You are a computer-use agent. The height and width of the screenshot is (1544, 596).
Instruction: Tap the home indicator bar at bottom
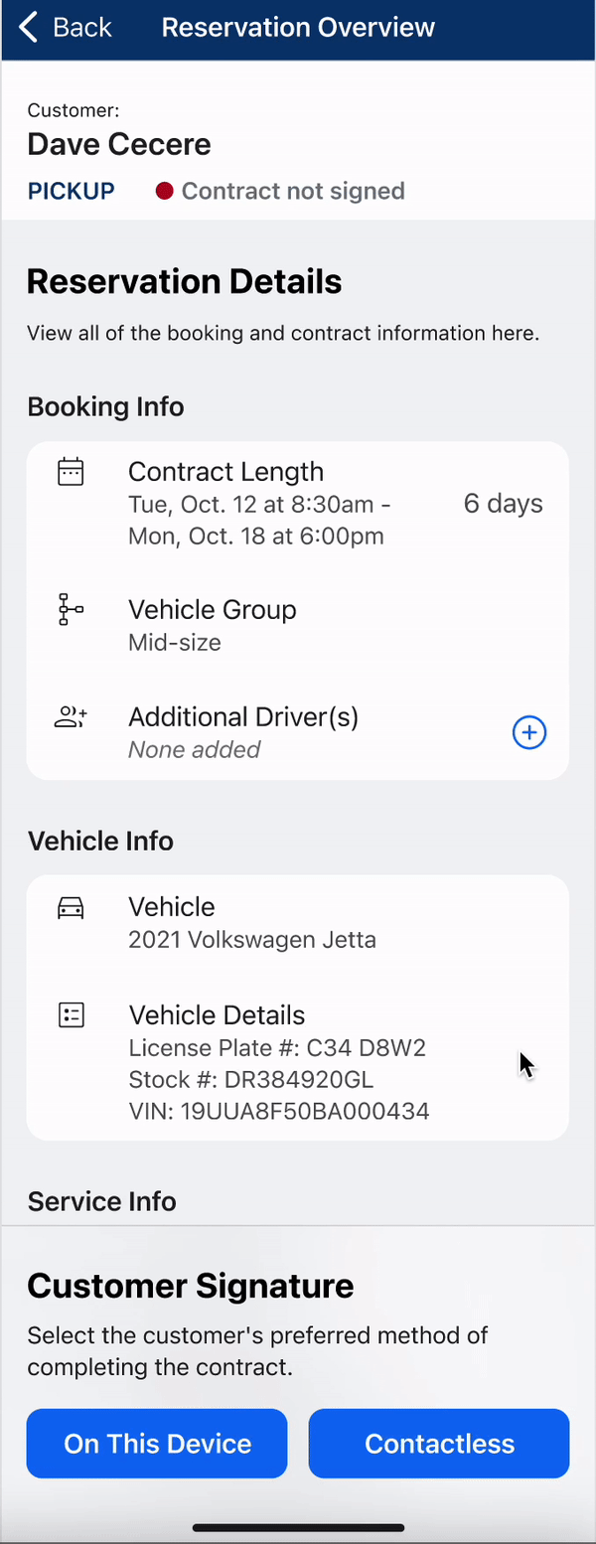click(x=298, y=1527)
